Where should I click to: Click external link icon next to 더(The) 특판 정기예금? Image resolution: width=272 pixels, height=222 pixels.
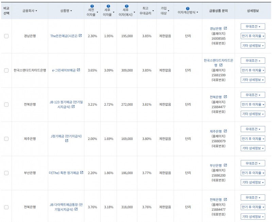click(x=82, y=173)
